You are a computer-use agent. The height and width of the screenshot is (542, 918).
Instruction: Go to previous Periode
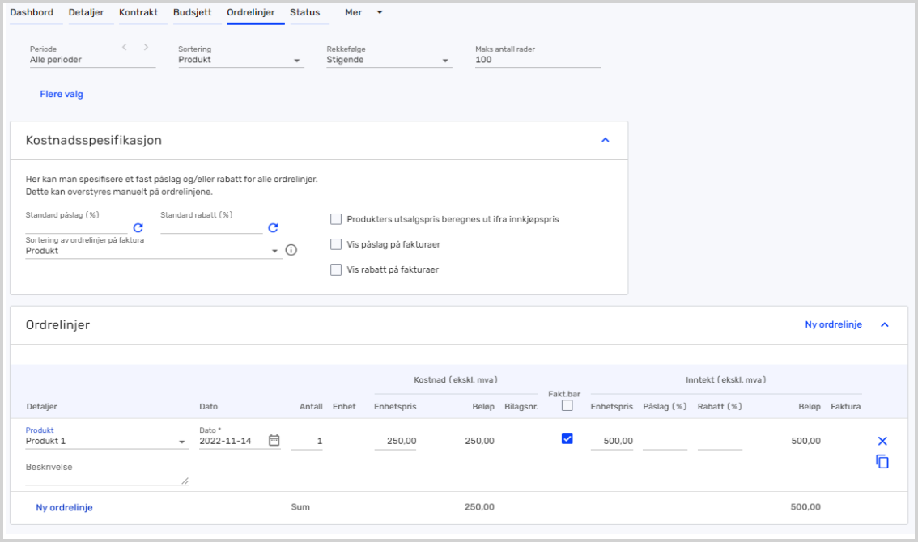click(124, 48)
